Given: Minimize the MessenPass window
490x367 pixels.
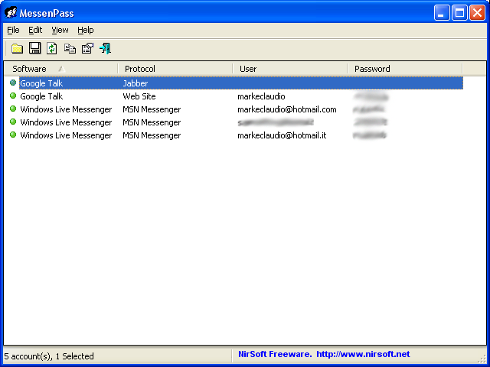Looking at the screenshot, I should click(x=442, y=13).
